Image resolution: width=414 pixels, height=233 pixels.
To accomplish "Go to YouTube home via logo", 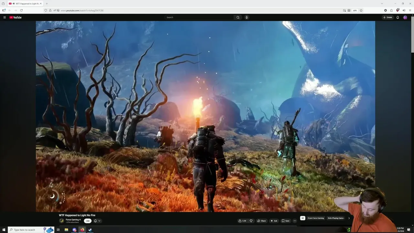I will (15, 17).
